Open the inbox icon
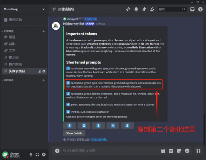The height and width of the screenshot is (160, 206). point(192,9)
